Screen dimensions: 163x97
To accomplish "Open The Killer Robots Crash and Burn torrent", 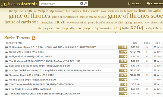I will click(x=44, y=93).
